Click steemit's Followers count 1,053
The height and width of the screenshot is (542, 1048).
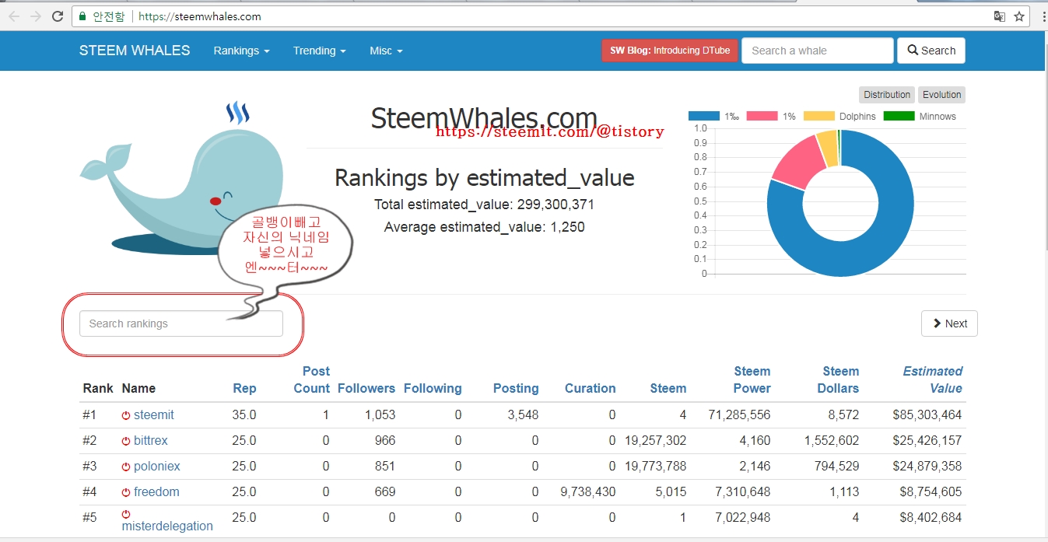380,415
